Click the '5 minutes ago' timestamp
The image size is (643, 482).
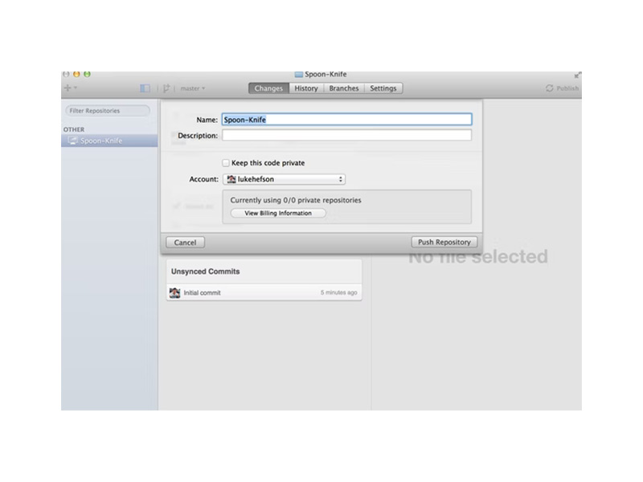coord(338,292)
